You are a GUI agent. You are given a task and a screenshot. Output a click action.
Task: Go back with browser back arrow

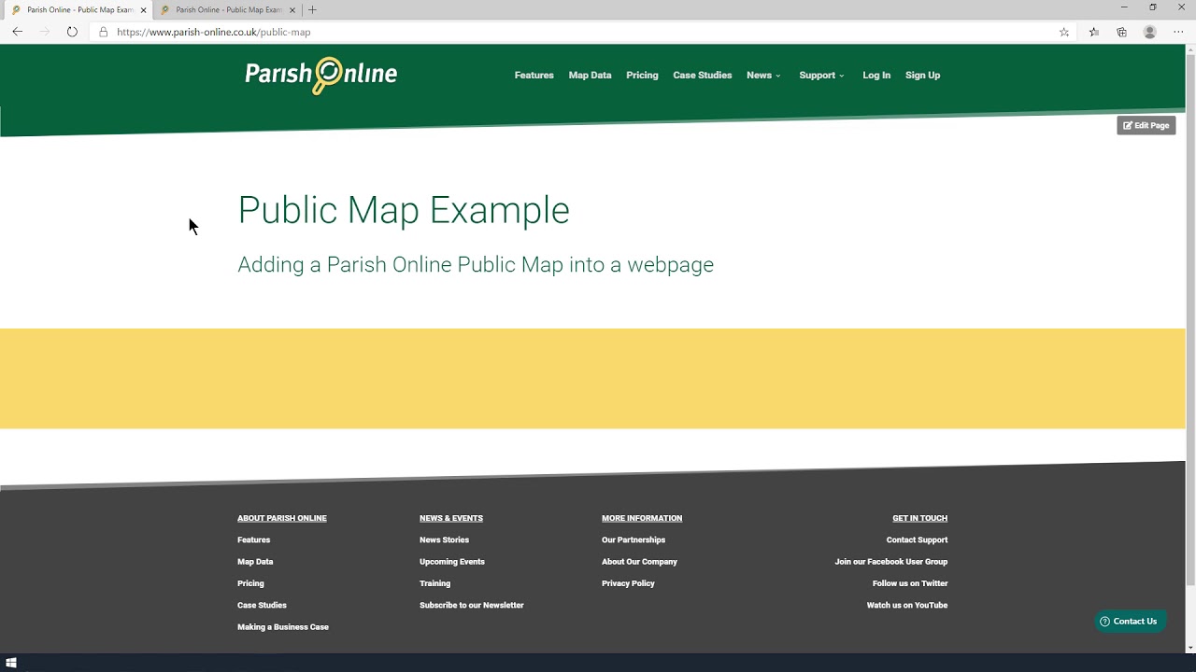pos(17,32)
